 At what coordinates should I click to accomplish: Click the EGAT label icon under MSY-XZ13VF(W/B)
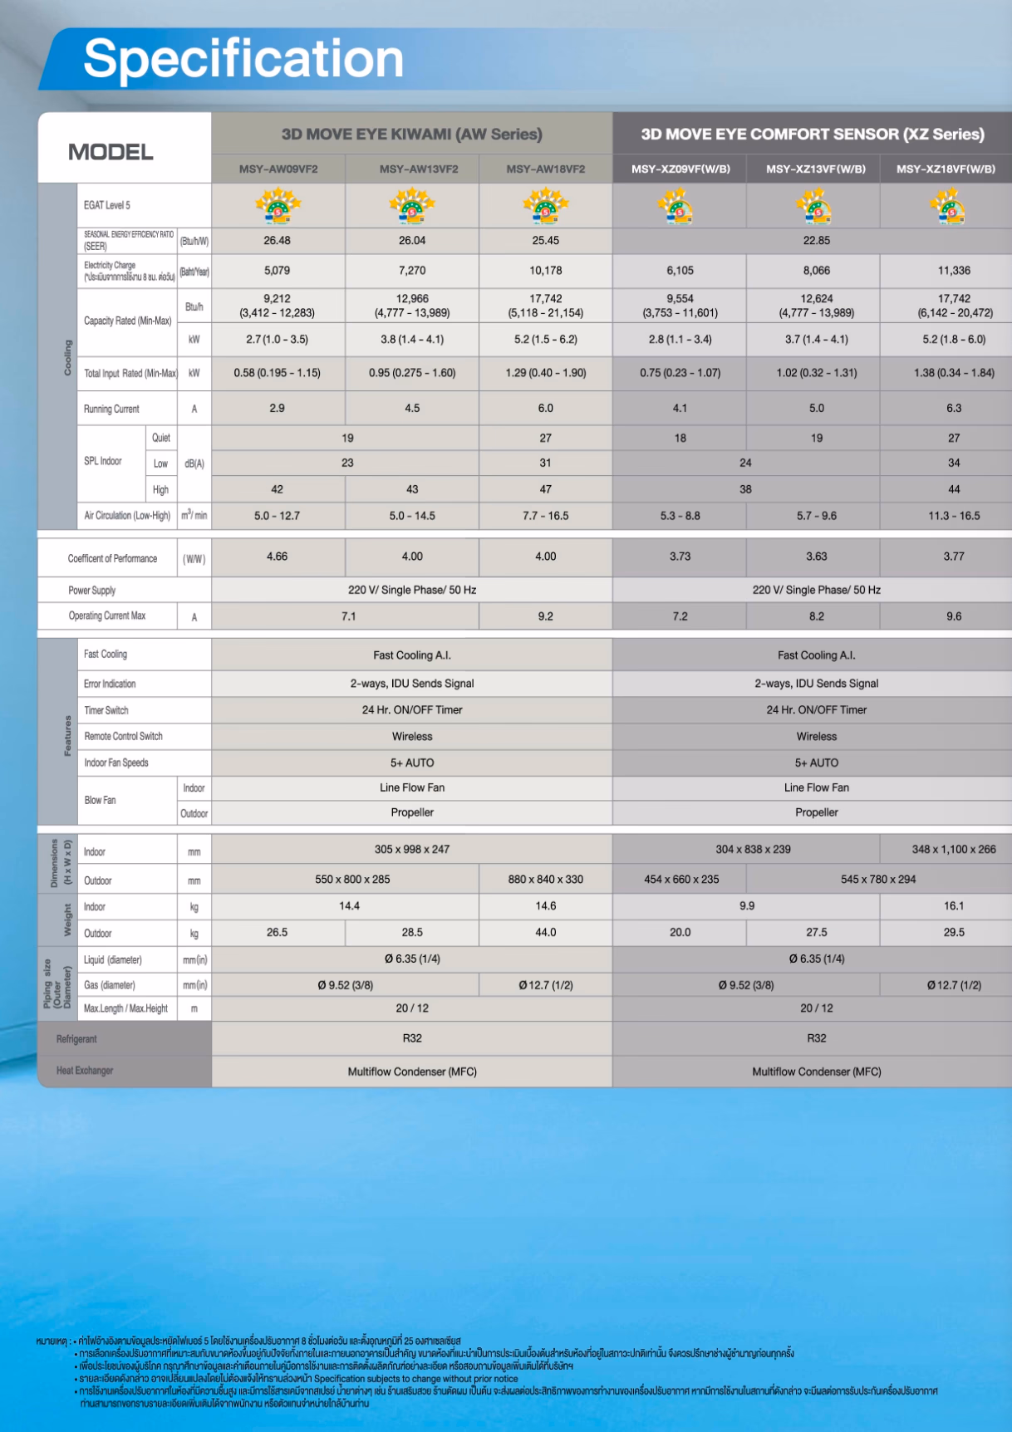tap(817, 206)
